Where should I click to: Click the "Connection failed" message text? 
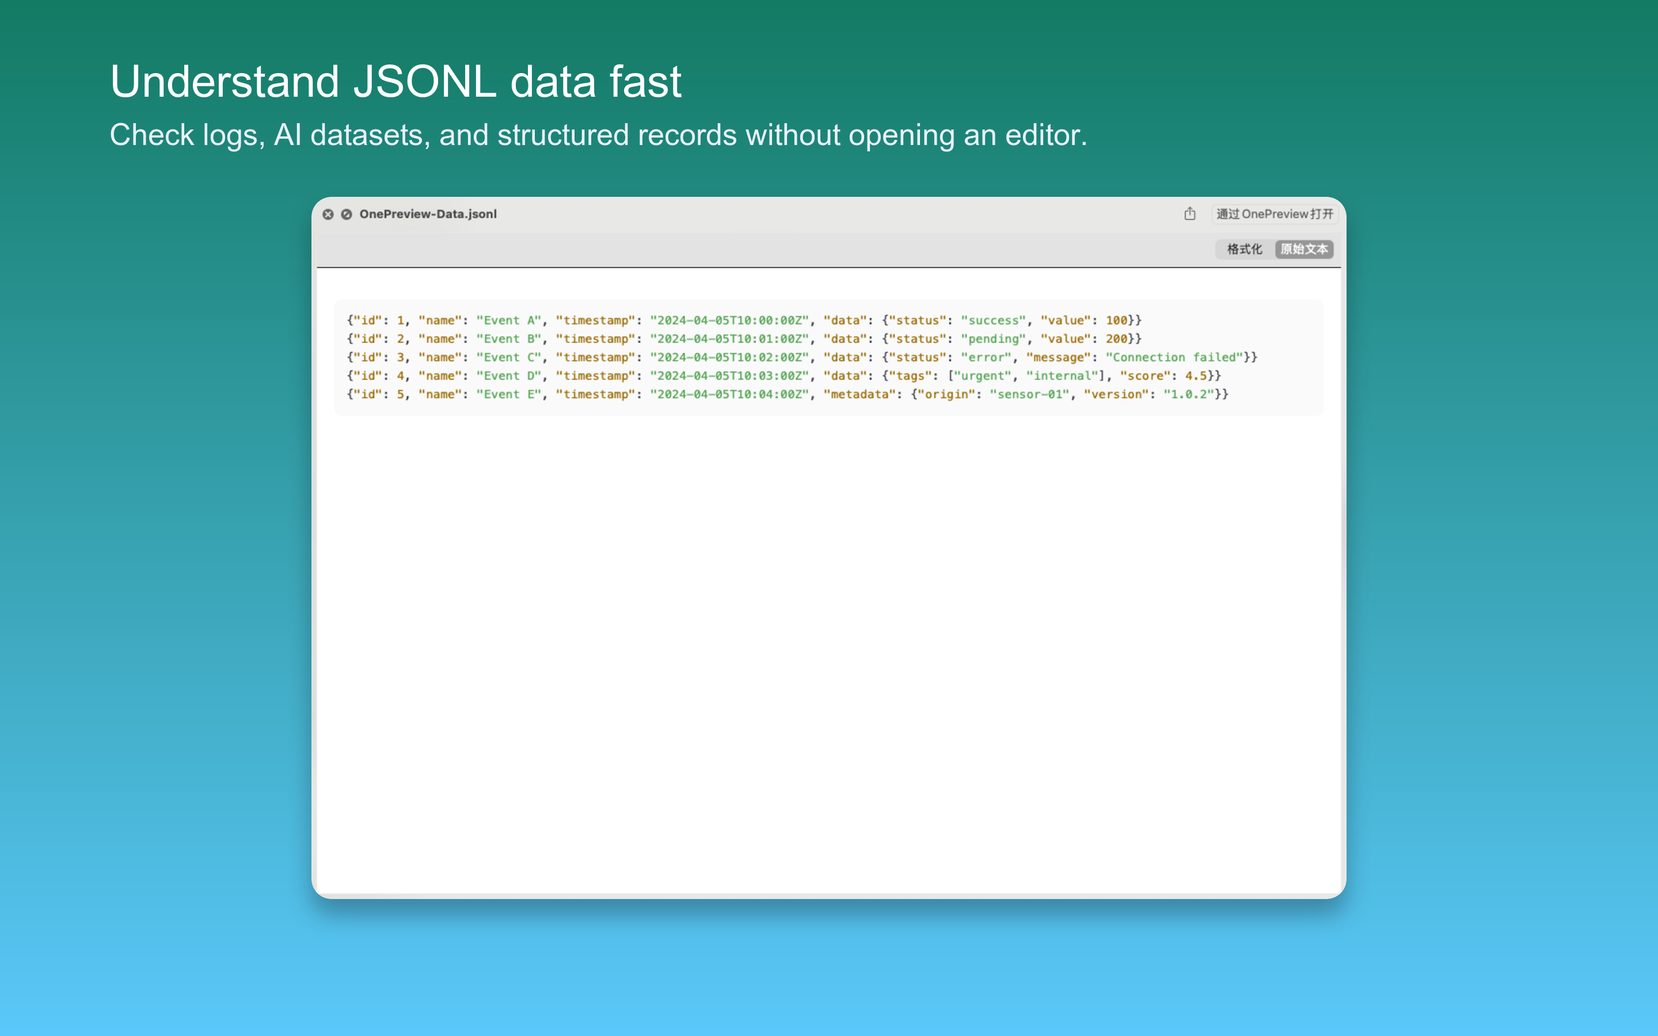(1174, 357)
